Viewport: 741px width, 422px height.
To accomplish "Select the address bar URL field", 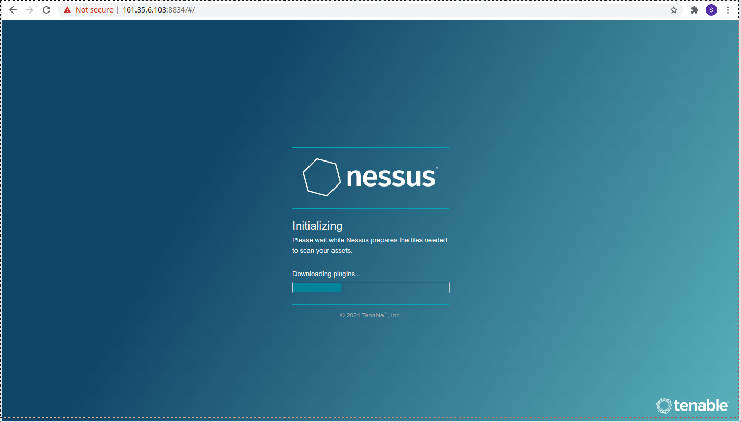I will point(365,10).
